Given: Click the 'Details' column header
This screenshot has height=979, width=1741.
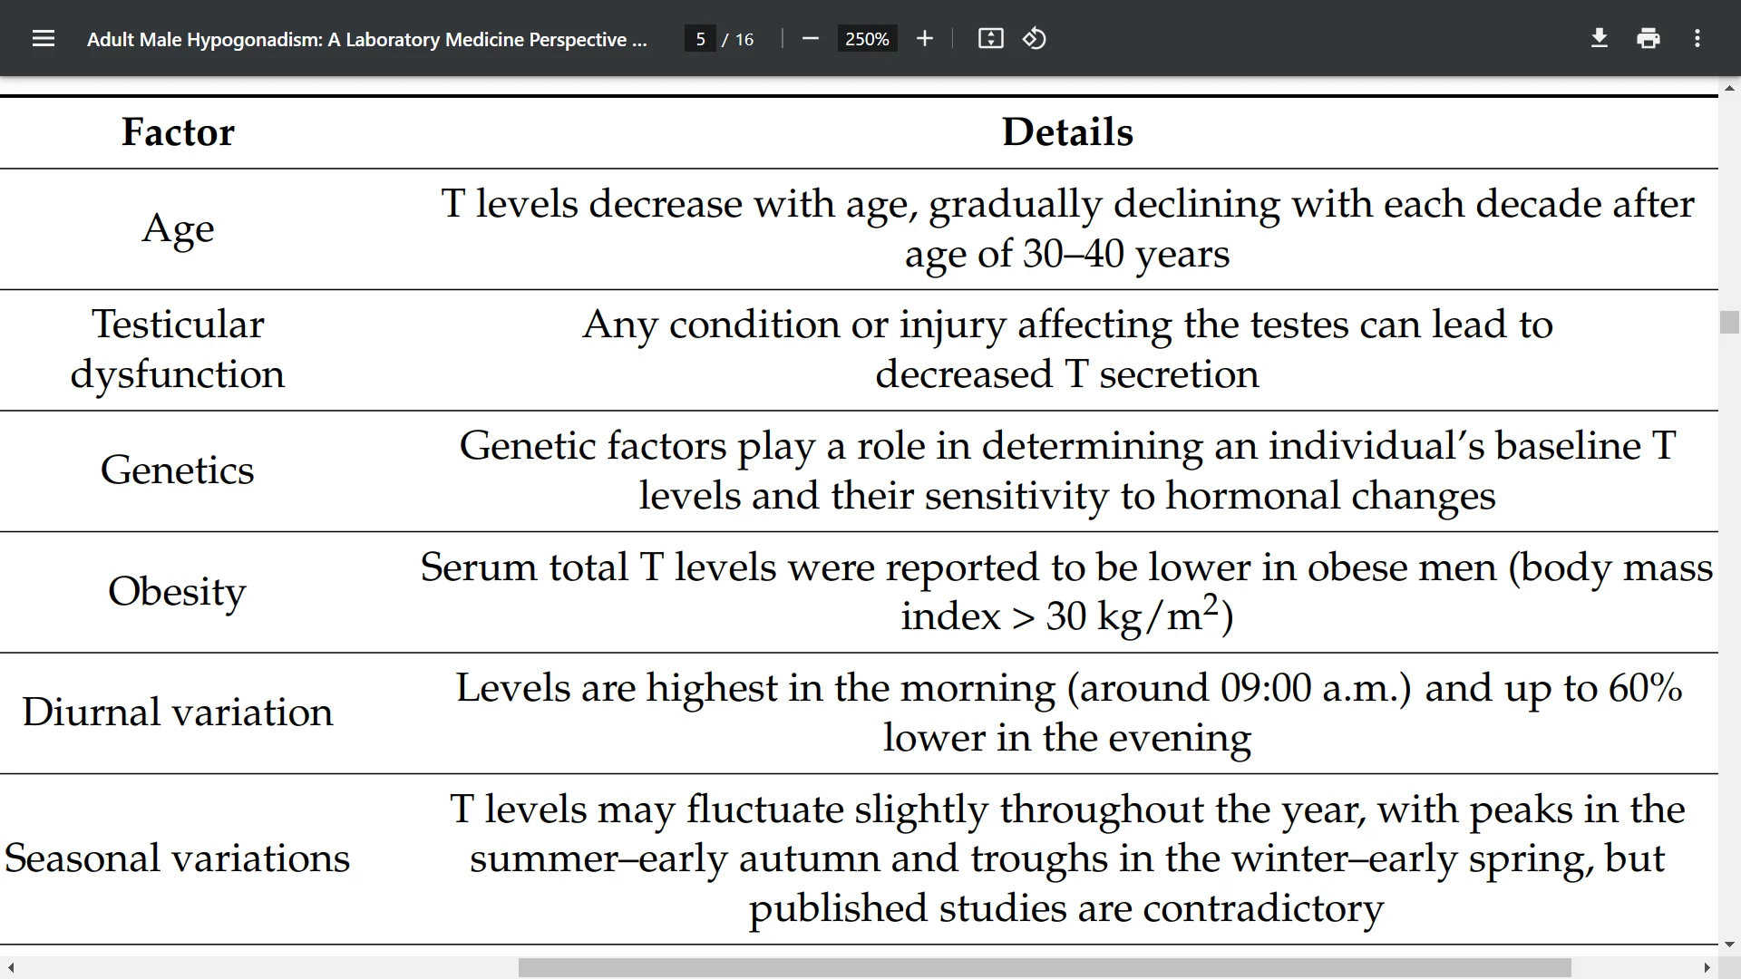Looking at the screenshot, I should 1067,132.
